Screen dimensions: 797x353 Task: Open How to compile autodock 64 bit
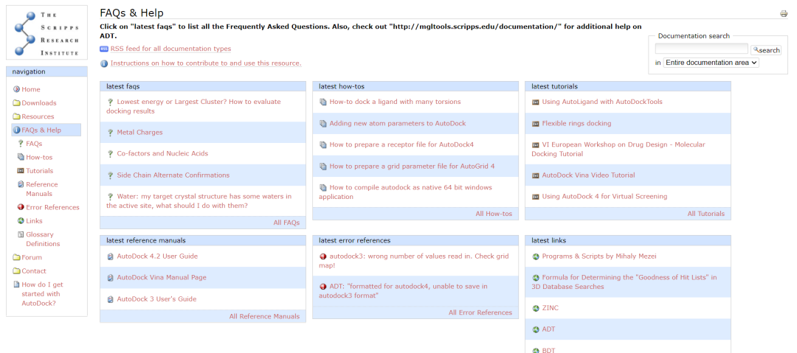point(406,192)
